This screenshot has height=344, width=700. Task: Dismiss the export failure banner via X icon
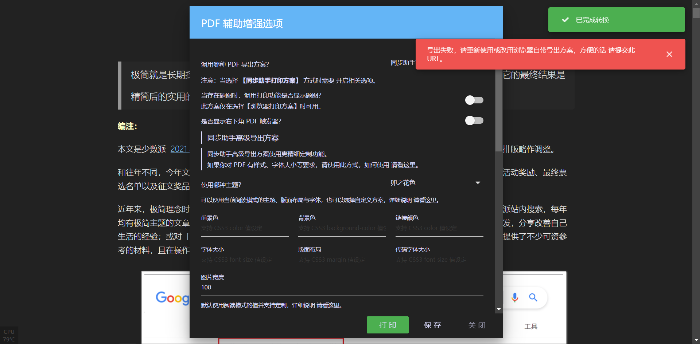[669, 54]
